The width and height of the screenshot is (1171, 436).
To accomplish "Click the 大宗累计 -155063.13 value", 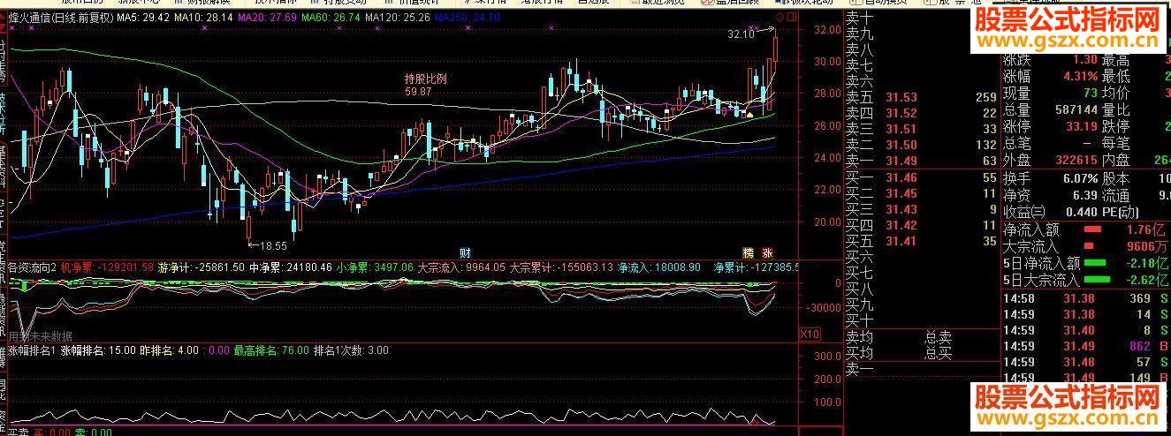I will (562, 267).
